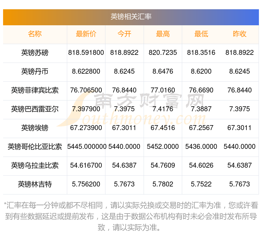This screenshot has height=237, width=262.
Task: Select the 今开 column header
Action: coord(124,34)
